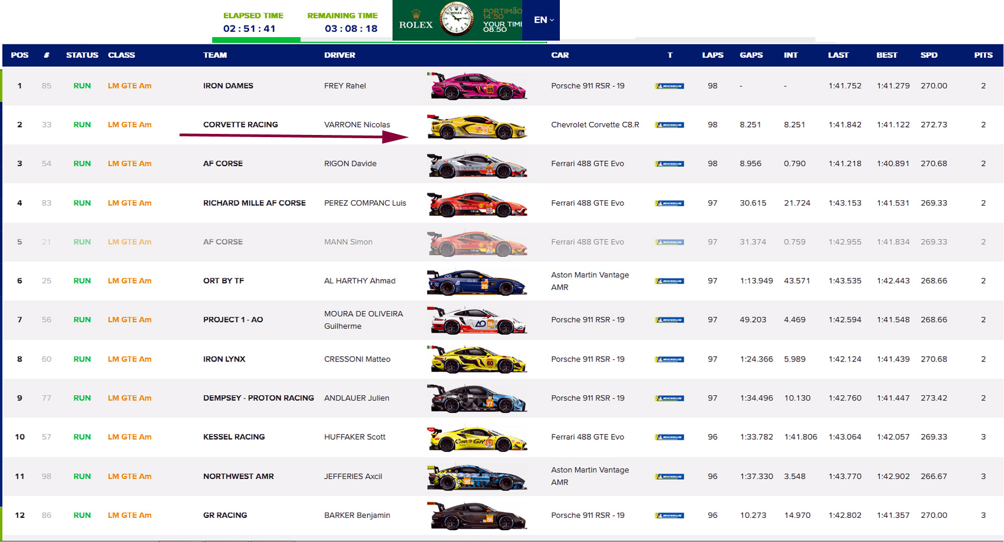Screen dimensions: 1004x542
Task: Click the green elapsed time progress bar
Action: [x=256, y=40]
